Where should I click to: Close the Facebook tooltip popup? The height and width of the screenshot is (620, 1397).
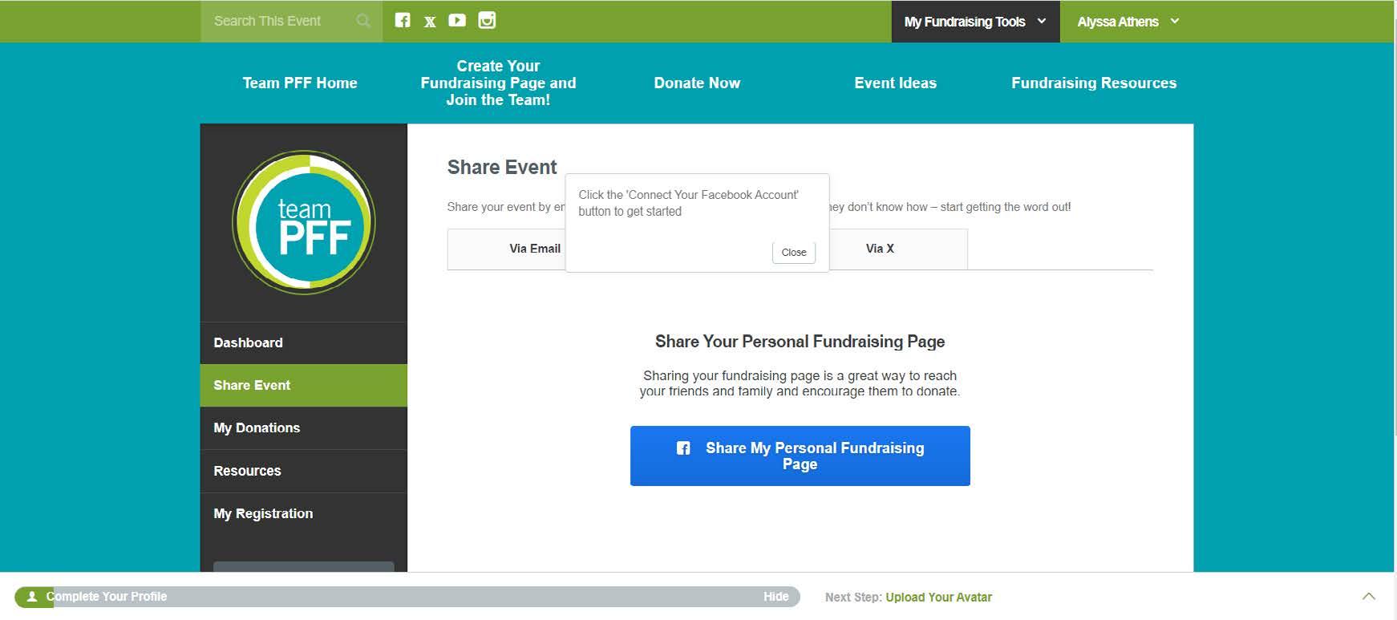793,252
